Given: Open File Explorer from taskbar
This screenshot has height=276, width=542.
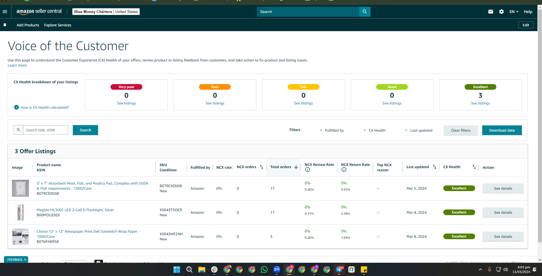Looking at the screenshot, I should 202,269.
